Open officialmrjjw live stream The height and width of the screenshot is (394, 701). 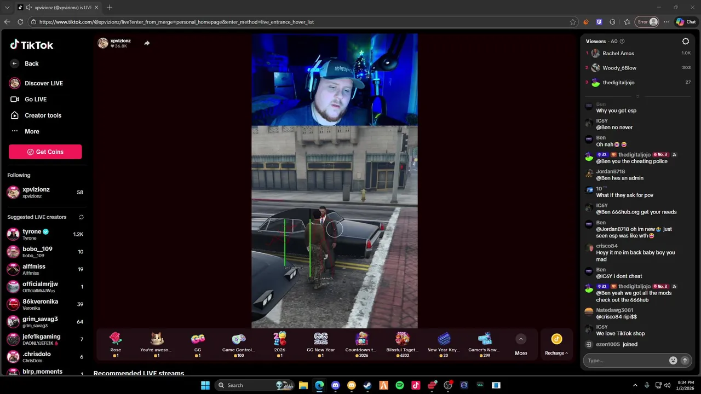tap(45, 287)
